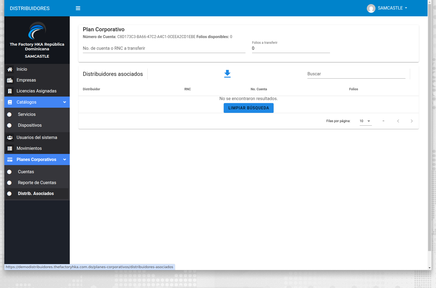Focus the Buscar search field

click(356, 74)
